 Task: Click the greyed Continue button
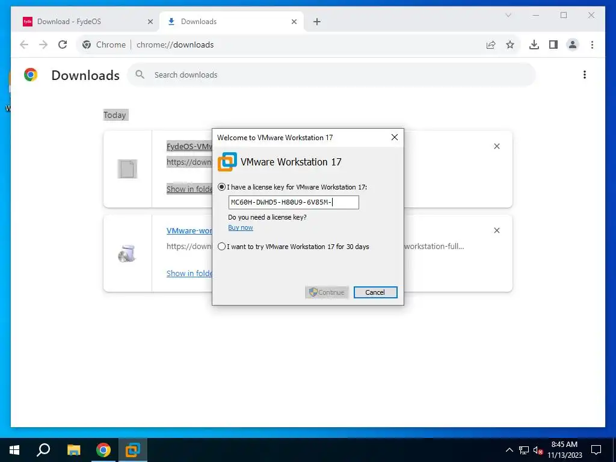click(x=327, y=292)
